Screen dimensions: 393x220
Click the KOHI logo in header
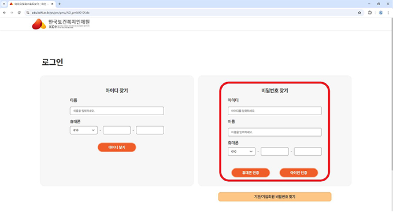pos(61,24)
